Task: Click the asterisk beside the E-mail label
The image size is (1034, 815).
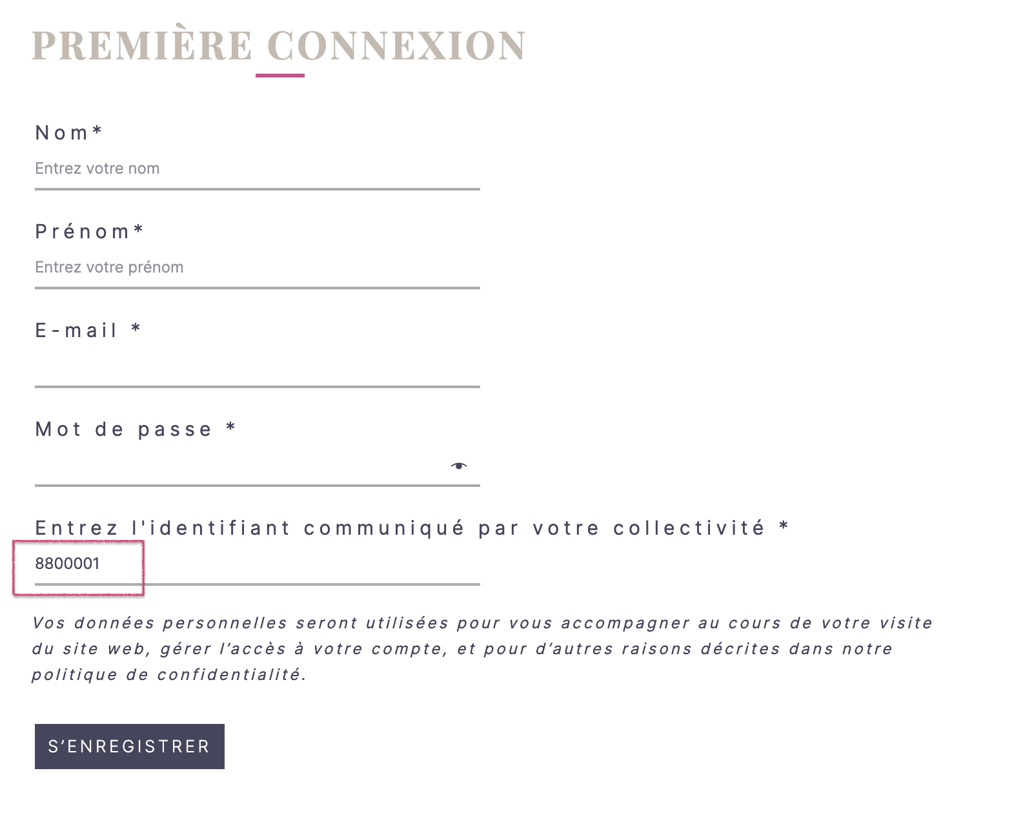Action: pos(136,329)
